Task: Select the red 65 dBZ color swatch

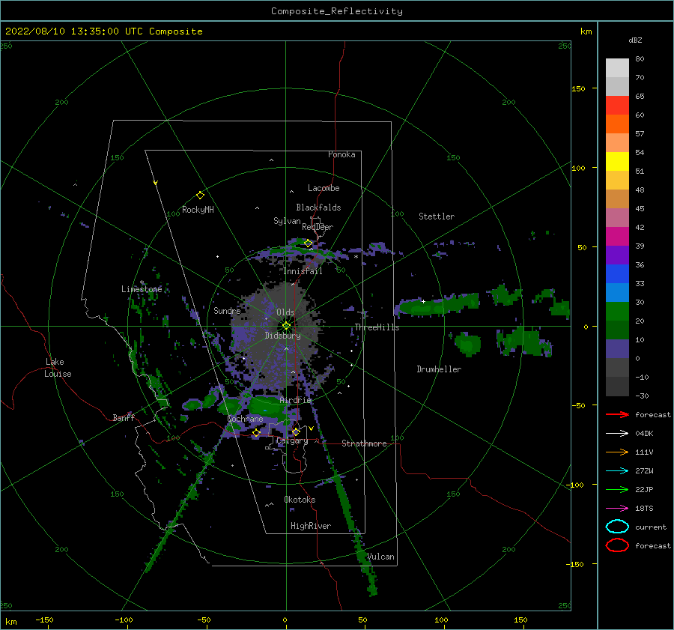Action: tap(617, 106)
